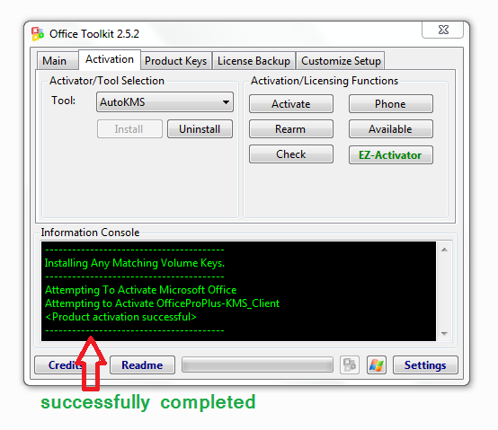
Task: Click the console scroll down arrow
Action: click(x=444, y=334)
